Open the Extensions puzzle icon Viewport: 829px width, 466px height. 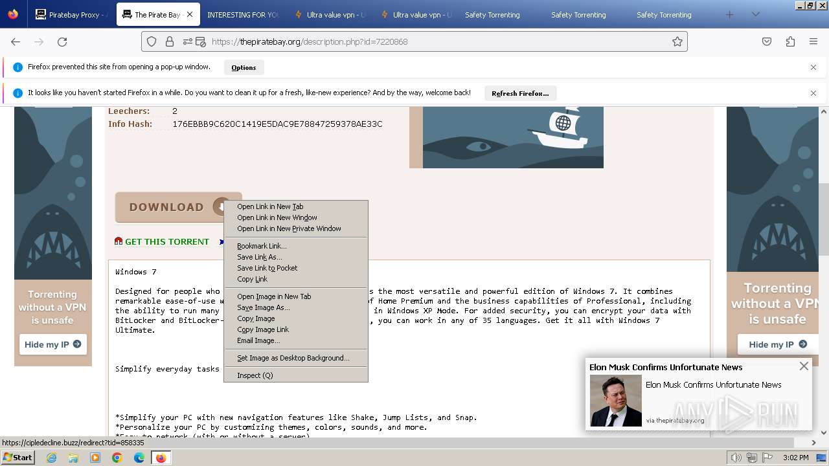pos(790,41)
